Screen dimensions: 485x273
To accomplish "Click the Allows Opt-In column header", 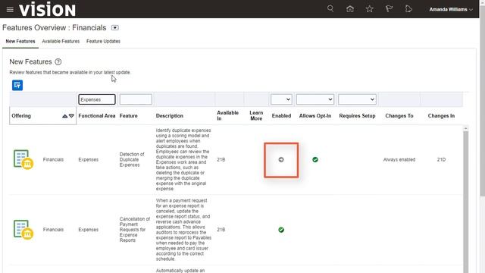I will point(315,116).
